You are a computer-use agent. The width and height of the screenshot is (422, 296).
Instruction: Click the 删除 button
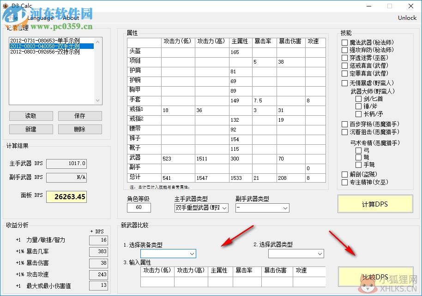coord(80,129)
